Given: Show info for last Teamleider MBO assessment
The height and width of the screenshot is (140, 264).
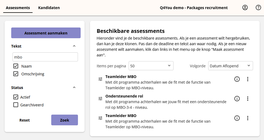Looking at the screenshot, I should [x=237, y=118].
